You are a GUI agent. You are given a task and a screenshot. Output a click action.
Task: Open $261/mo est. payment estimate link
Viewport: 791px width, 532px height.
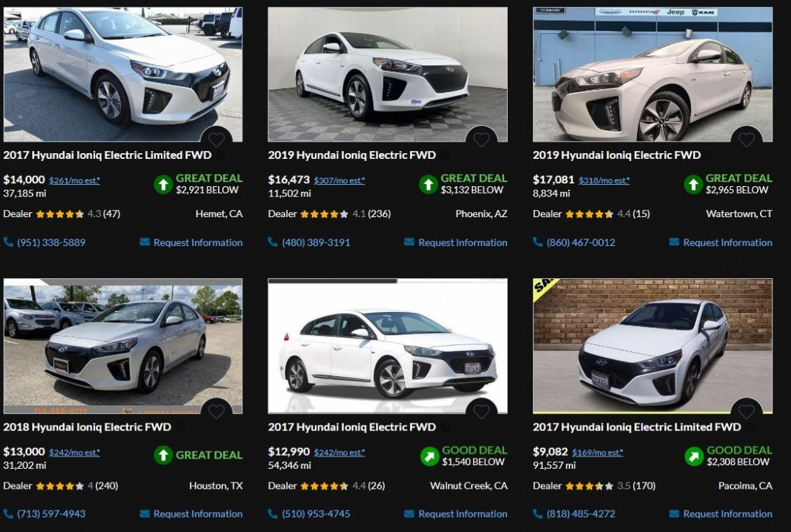(x=74, y=180)
